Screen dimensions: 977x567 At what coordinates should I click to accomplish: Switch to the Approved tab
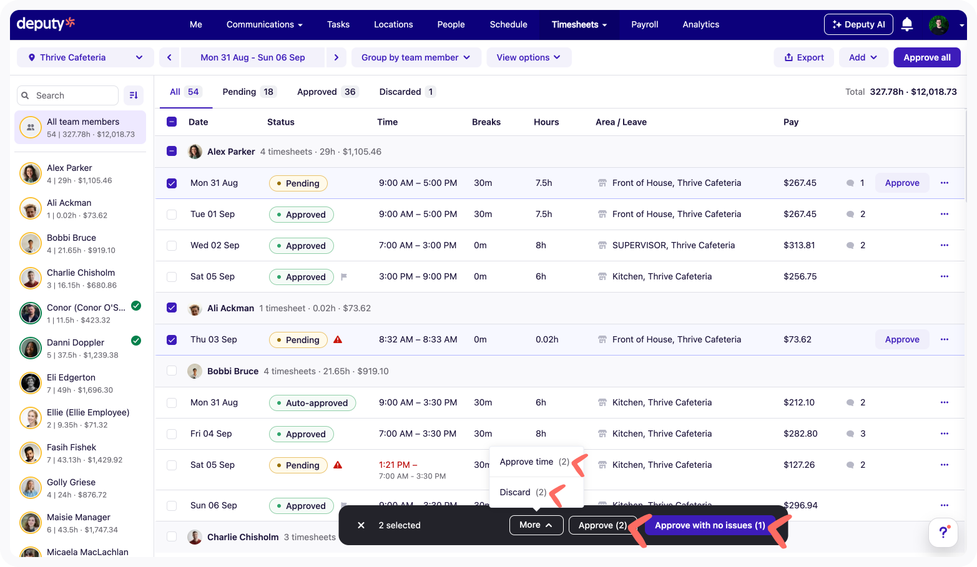click(327, 92)
